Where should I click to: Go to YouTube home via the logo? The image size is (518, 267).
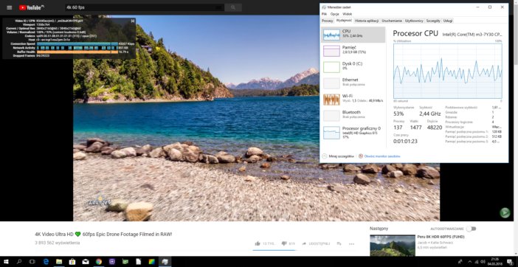[32, 7]
